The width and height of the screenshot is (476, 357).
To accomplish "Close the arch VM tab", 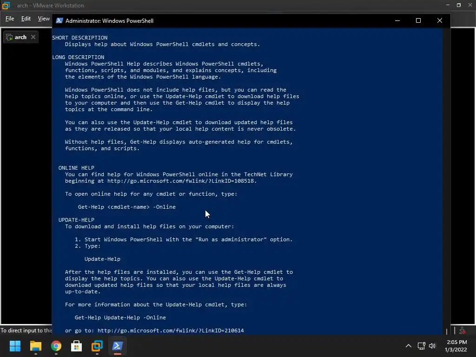I will click(x=33, y=37).
